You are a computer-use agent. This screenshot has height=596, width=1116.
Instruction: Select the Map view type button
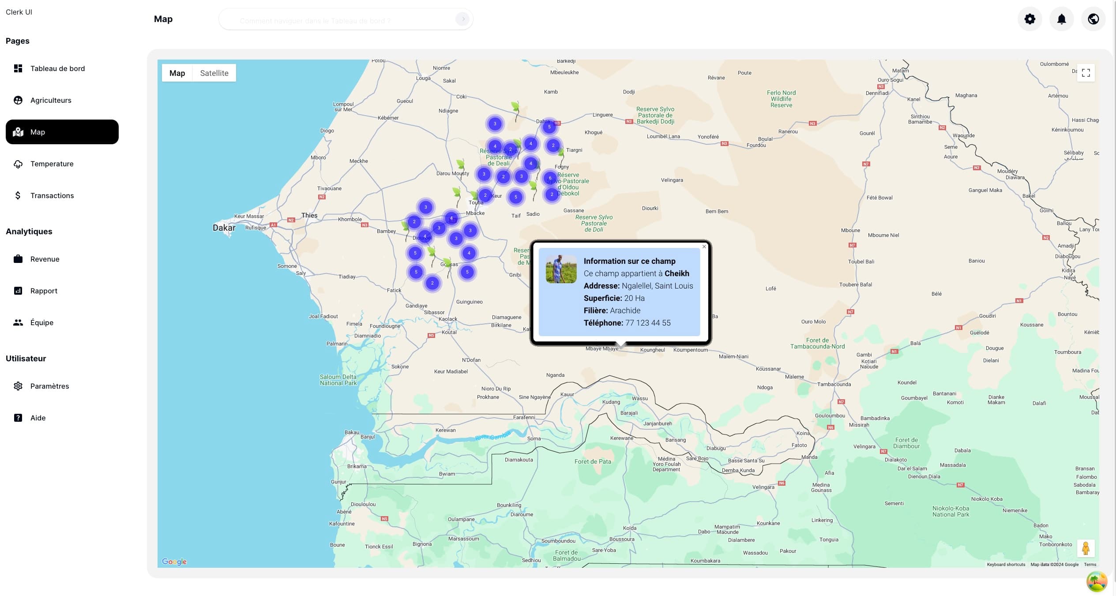[x=177, y=73]
